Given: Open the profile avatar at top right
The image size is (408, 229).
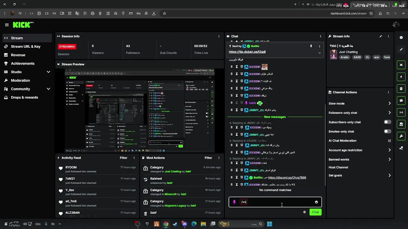Looking at the screenshot, I should pos(396,25).
